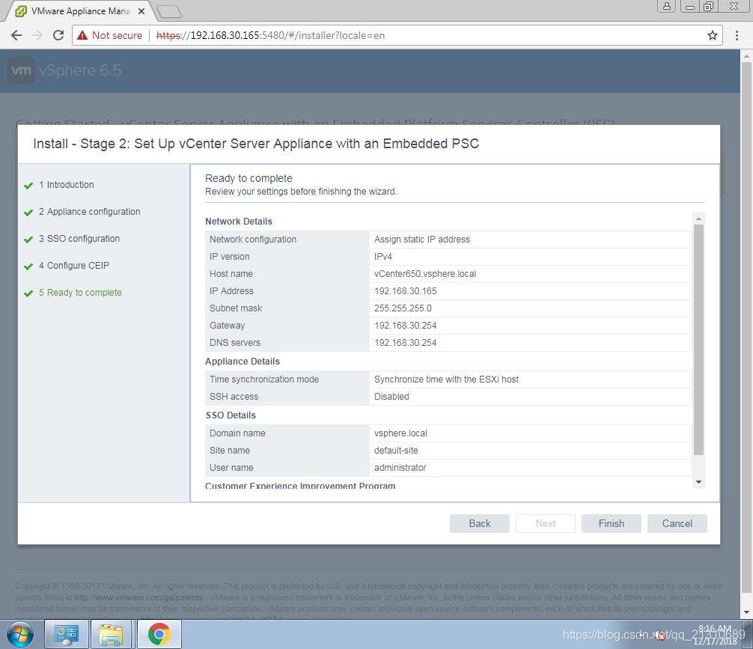Image resolution: width=753 pixels, height=649 pixels.
Task: Click the page scrollbar down arrow
Action: (746, 612)
